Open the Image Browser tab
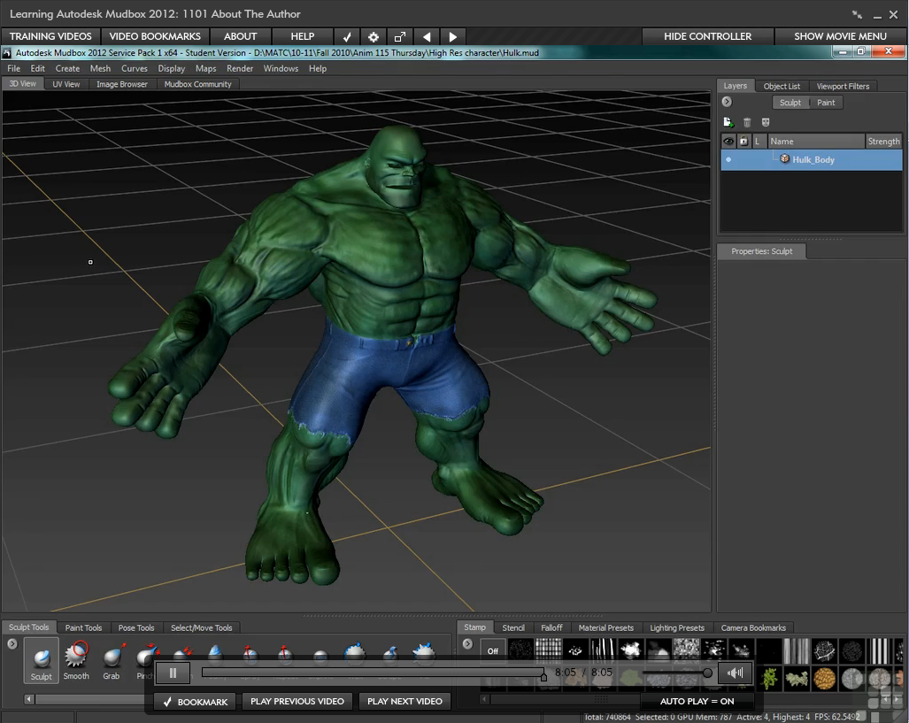909x723 pixels. (122, 84)
